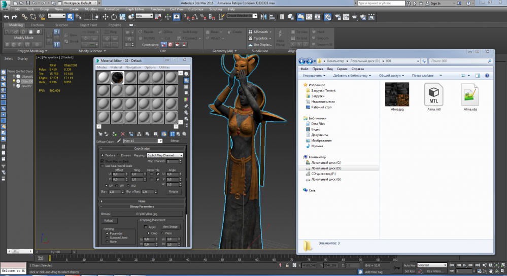The width and height of the screenshot is (507, 276).
Task: Toggle the Percent Snap icon
Action: [x=204, y=17]
